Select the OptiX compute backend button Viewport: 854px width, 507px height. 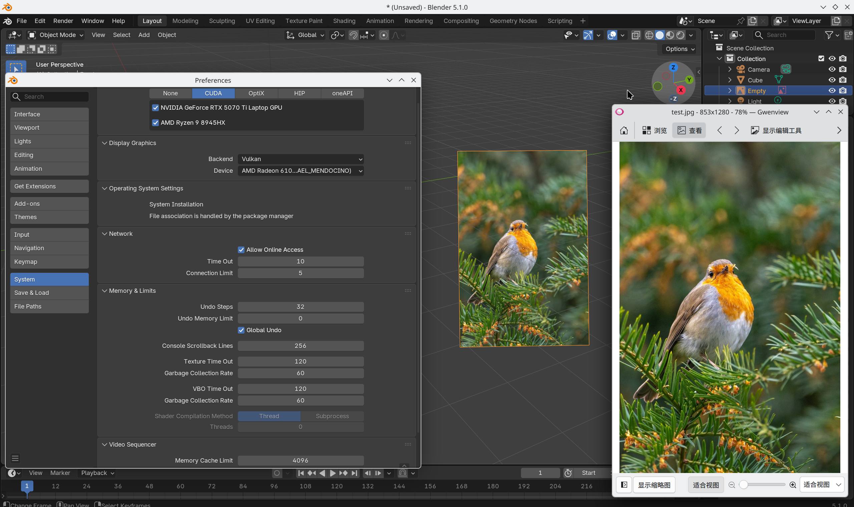click(256, 93)
